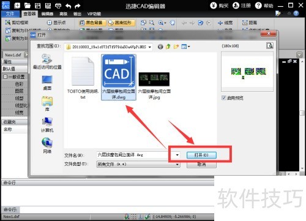The height and width of the screenshot is (221, 306).
Task: Select the 六层按摩包间立面详.dwg CAD file
Action: pyautogui.click(x=119, y=77)
